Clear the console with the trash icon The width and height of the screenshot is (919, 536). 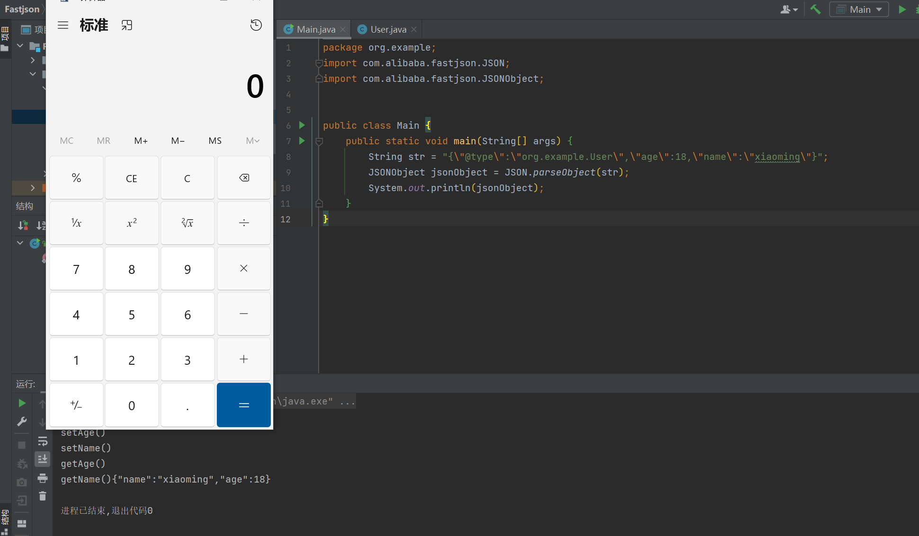point(43,496)
